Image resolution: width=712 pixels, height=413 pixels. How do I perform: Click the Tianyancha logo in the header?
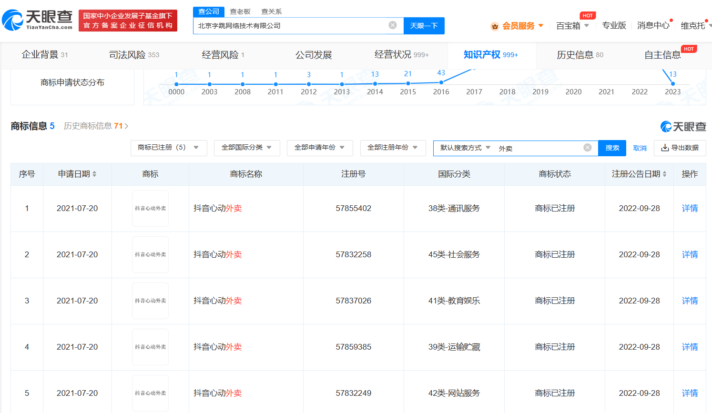point(37,20)
